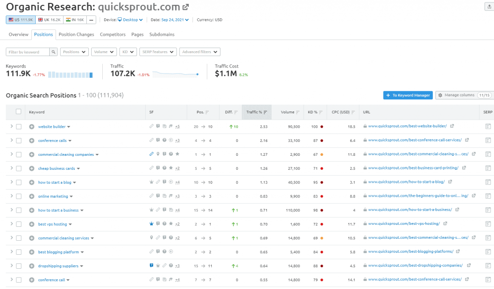
Task: Change the Device Desktop dropdown
Action: tap(130, 20)
